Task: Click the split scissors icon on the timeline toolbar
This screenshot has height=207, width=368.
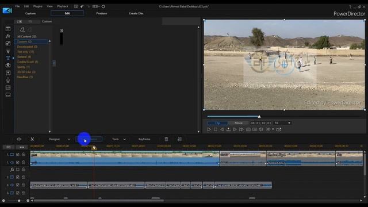Action: click(x=32, y=139)
